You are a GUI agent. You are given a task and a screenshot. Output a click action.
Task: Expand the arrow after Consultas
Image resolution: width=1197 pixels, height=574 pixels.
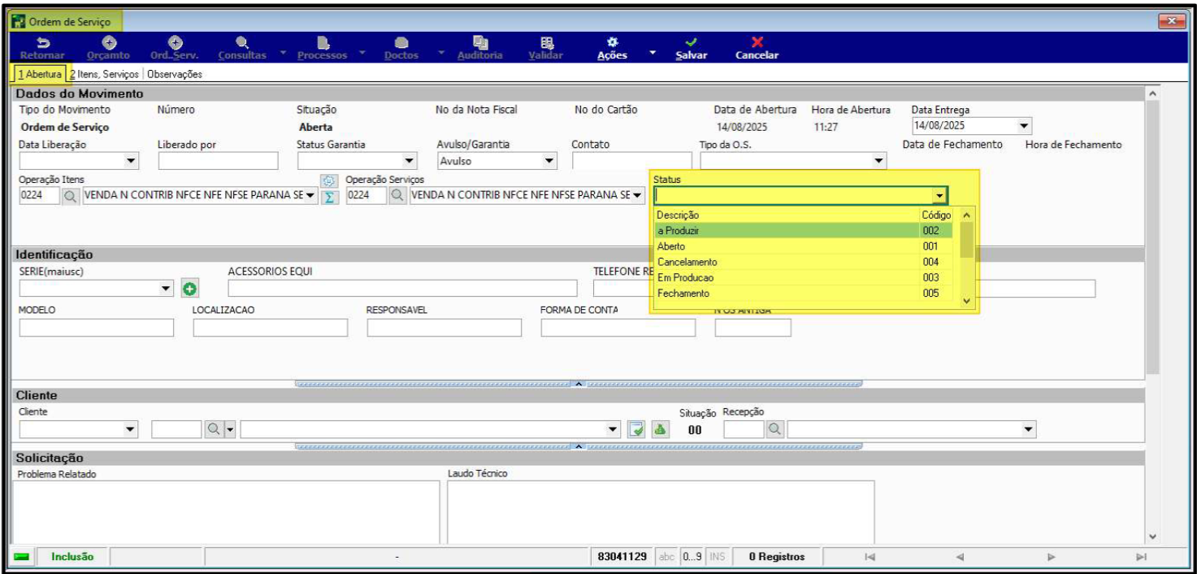pos(283,54)
